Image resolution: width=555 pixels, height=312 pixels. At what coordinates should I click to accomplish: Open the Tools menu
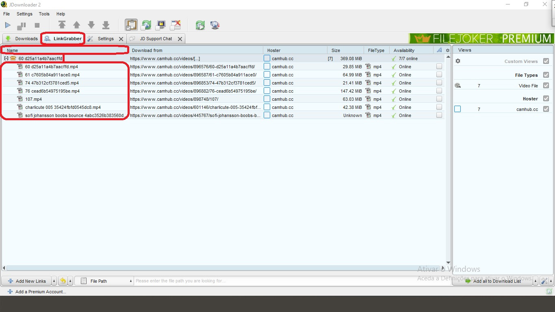(x=44, y=14)
